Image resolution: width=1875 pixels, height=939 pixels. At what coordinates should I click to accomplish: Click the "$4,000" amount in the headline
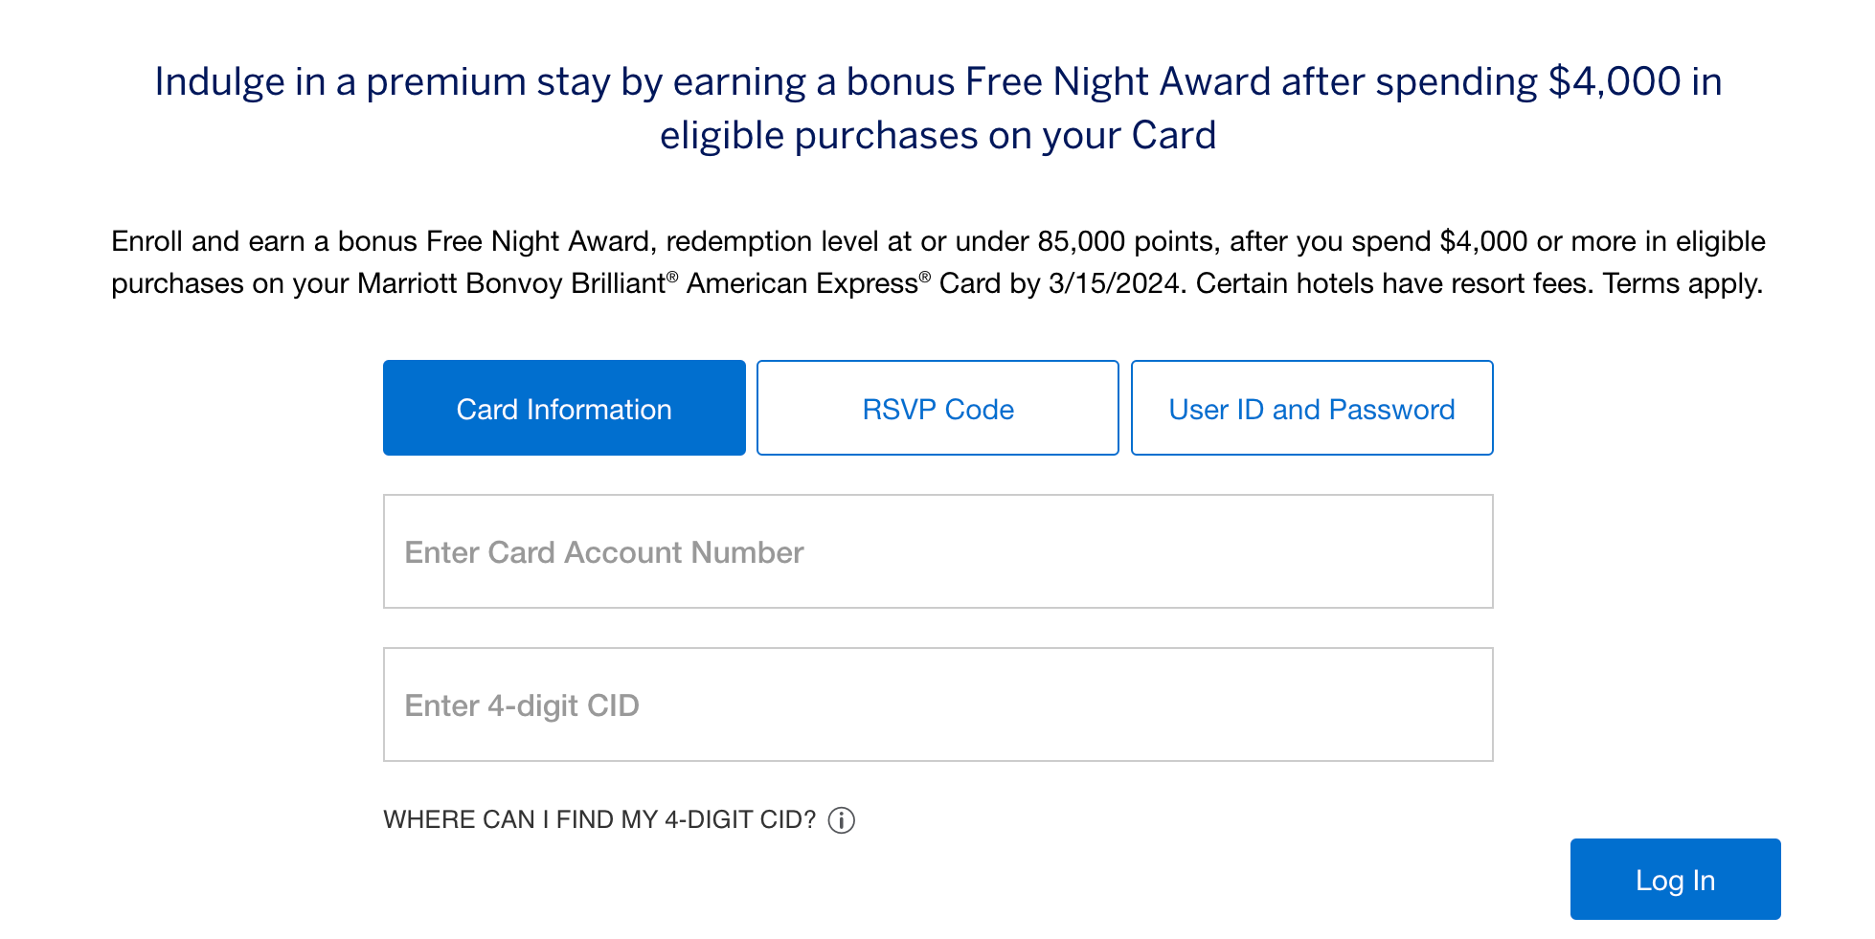[1614, 82]
